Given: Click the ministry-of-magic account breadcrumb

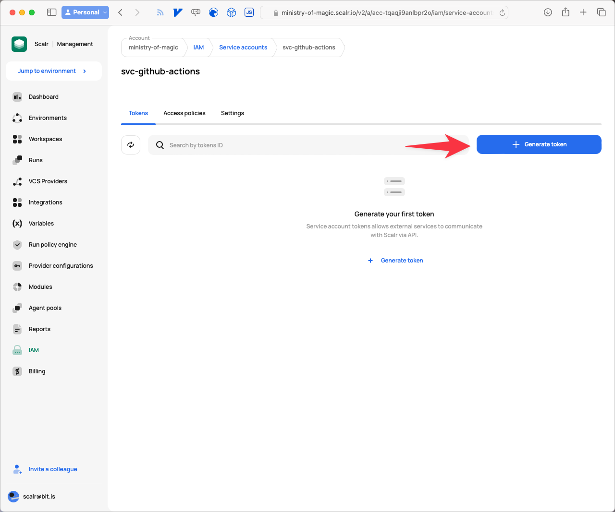Looking at the screenshot, I should click(x=153, y=48).
